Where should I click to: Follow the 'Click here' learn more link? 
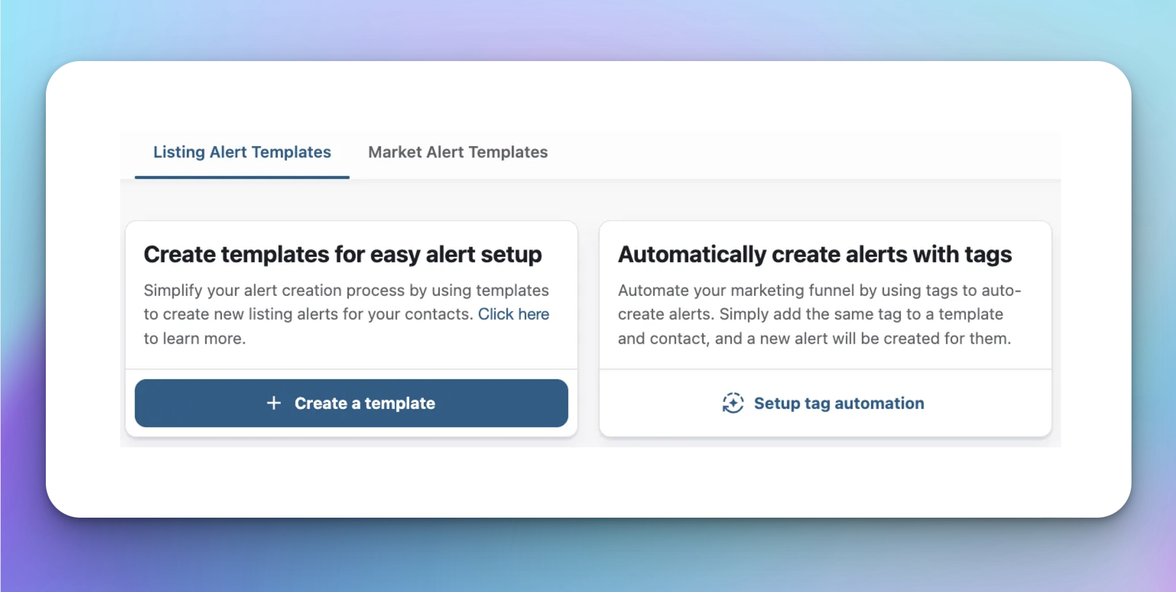point(514,314)
